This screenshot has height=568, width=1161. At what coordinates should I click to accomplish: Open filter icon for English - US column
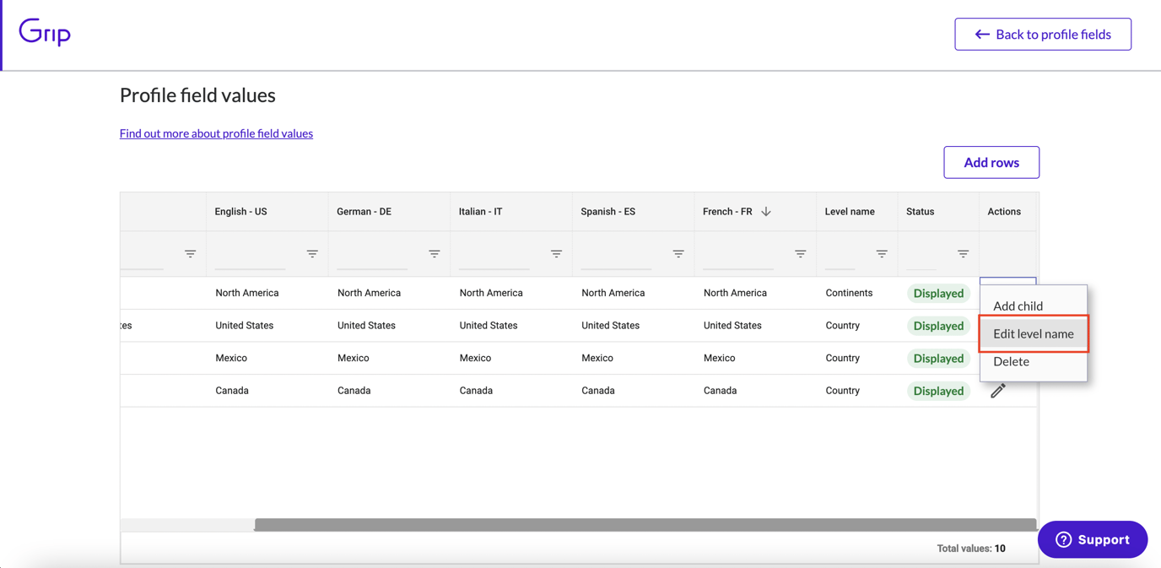click(312, 253)
